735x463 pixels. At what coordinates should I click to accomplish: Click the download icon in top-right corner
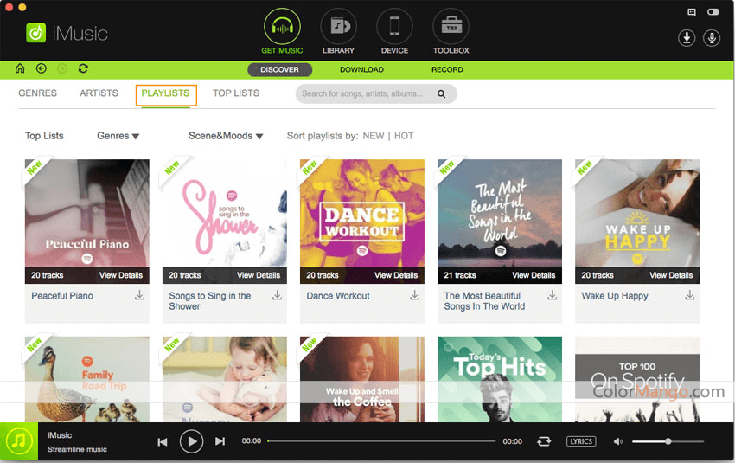point(687,38)
